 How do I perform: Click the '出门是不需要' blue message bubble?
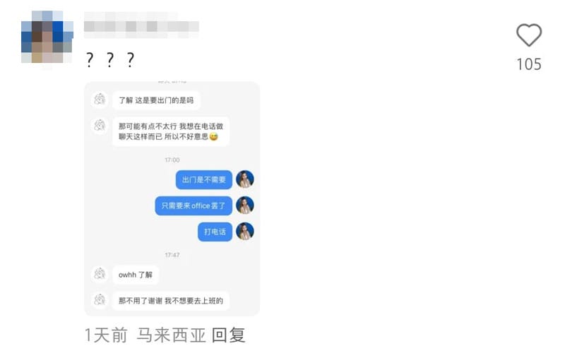coord(204,179)
